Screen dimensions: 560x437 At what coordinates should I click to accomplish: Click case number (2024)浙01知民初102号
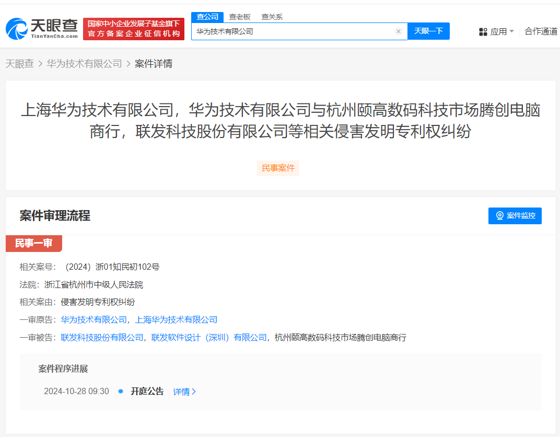point(112,267)
